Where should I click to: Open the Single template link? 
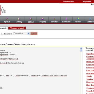point(89,76)
